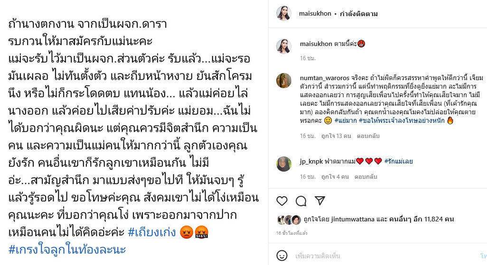Like the post with heart icon

[281, 201]
